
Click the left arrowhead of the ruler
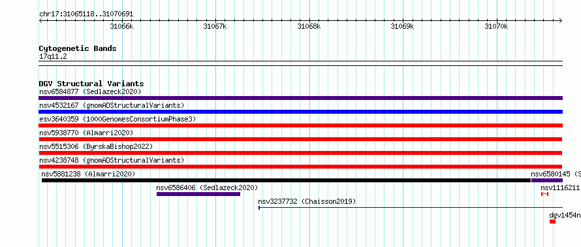[x=40, y=21]
